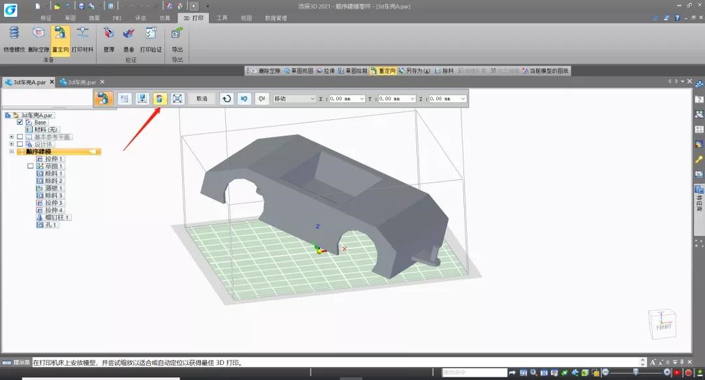Check the 基本参考平面 checkbox
Screen dimensions: 705x380
coord(20,137)
